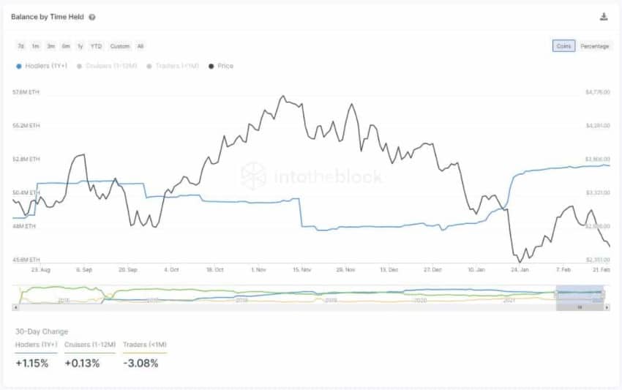622x390 pixels.
Task: Open the Custom date range option
Action: [120, 46]
